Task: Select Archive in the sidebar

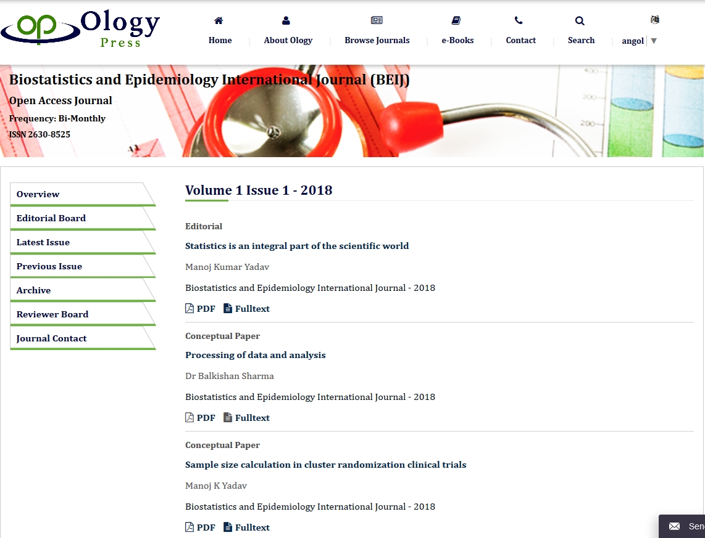Action: tap(83, 290)
